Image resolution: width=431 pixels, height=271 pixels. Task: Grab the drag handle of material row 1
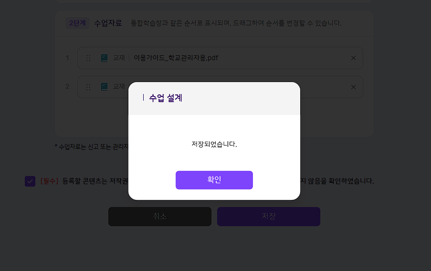(88, 58)
